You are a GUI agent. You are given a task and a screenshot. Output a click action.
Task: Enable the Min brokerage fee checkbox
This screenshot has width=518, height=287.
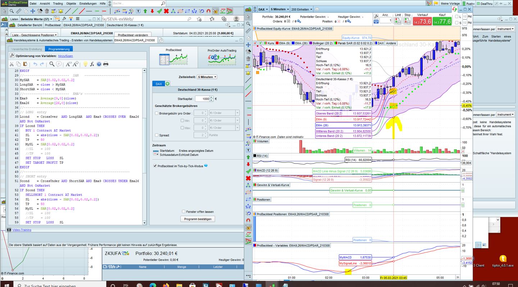(182, 120)
